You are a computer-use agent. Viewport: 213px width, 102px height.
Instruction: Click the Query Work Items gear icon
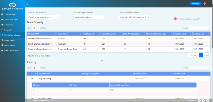(2, 19)
